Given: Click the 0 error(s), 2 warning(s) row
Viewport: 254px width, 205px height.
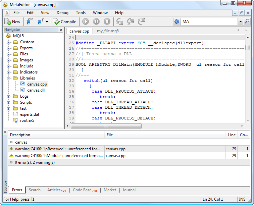Looking at the screenshot, I should (129, 162).
